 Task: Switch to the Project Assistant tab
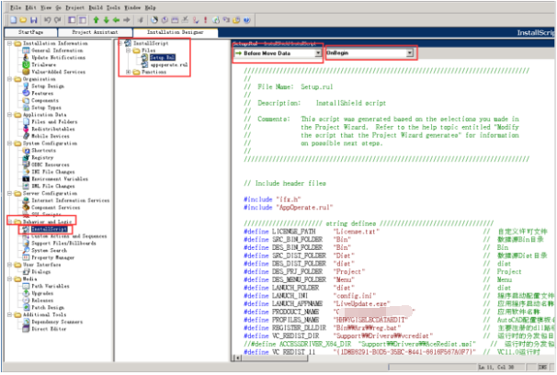click(94, 31)
